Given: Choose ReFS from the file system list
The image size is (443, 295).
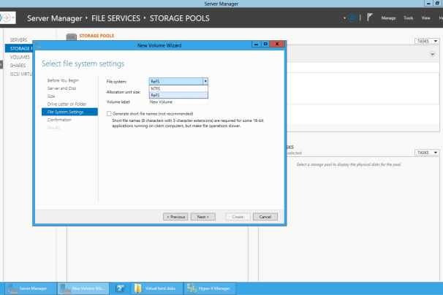Looking at the screenshot, I should coord(178,95).
